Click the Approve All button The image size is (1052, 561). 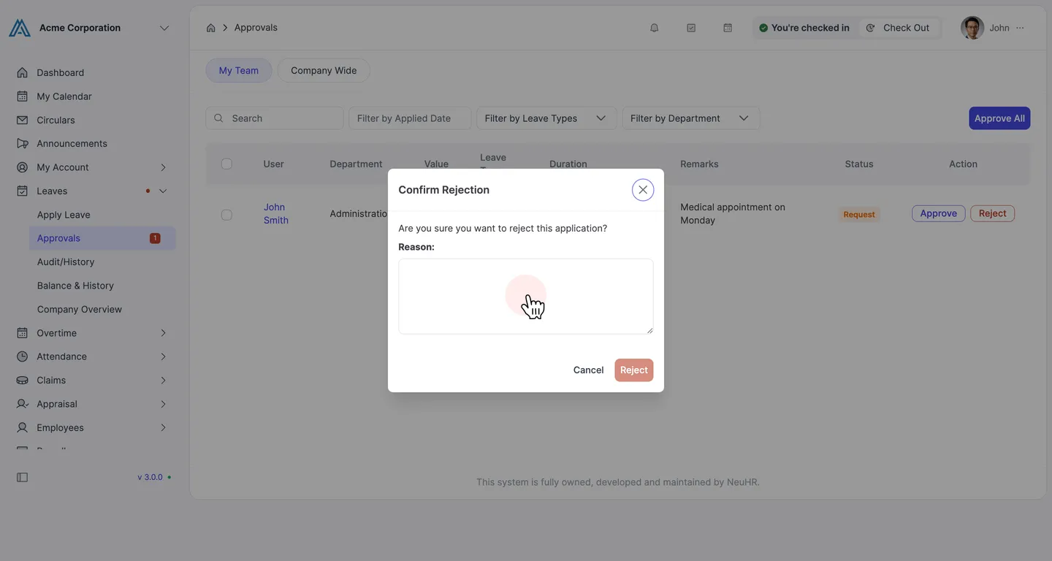(x=999, y=118)
